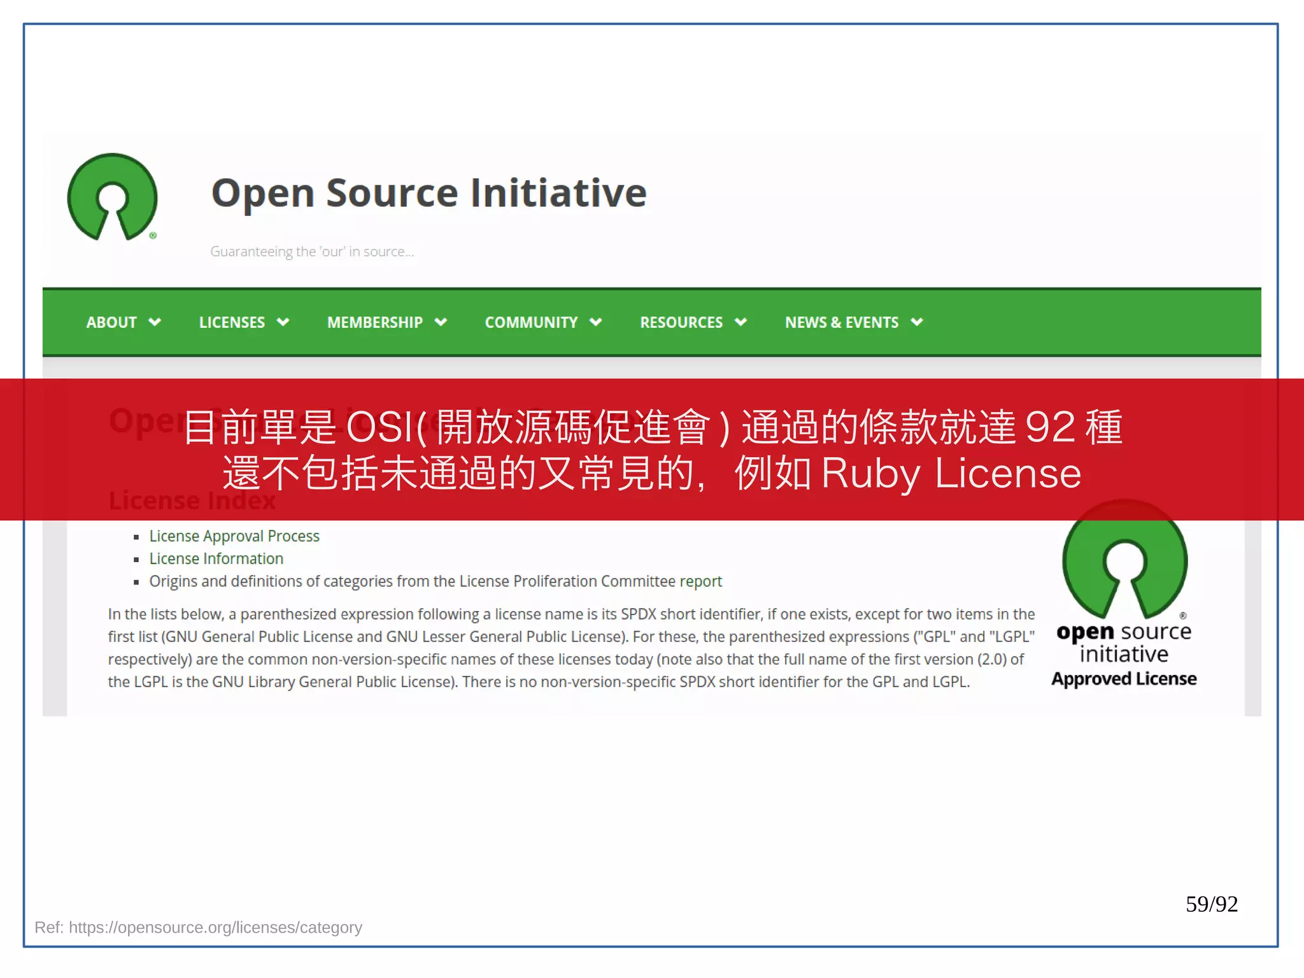Click the paragraph about SPDX short identifiers
1304x978 pixels.
click(571, 648)
